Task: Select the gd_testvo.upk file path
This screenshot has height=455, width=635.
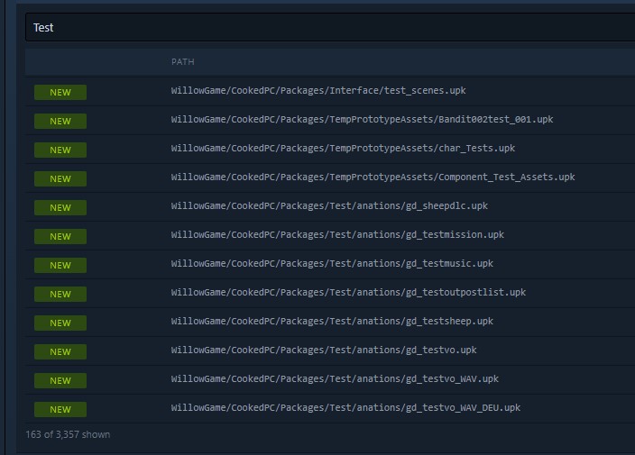Action: pos(324,350)
